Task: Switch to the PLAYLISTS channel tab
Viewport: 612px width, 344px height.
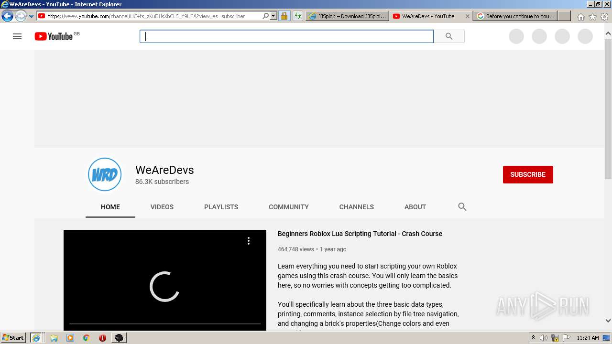Action: (x=221, y=207)
